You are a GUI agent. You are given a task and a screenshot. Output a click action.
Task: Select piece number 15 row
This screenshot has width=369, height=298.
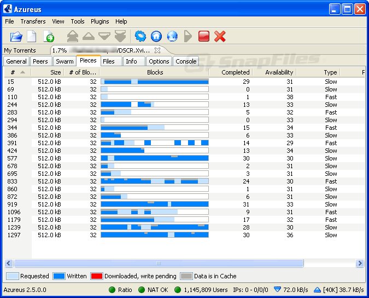tap(185, 82)
